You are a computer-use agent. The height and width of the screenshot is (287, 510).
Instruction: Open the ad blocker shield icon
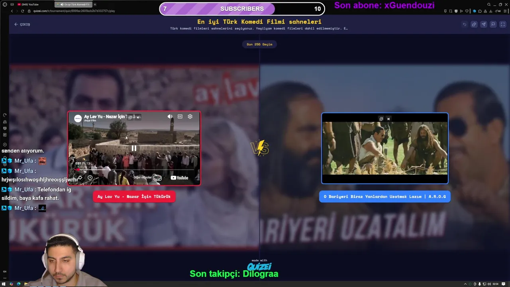coord(456,11)
